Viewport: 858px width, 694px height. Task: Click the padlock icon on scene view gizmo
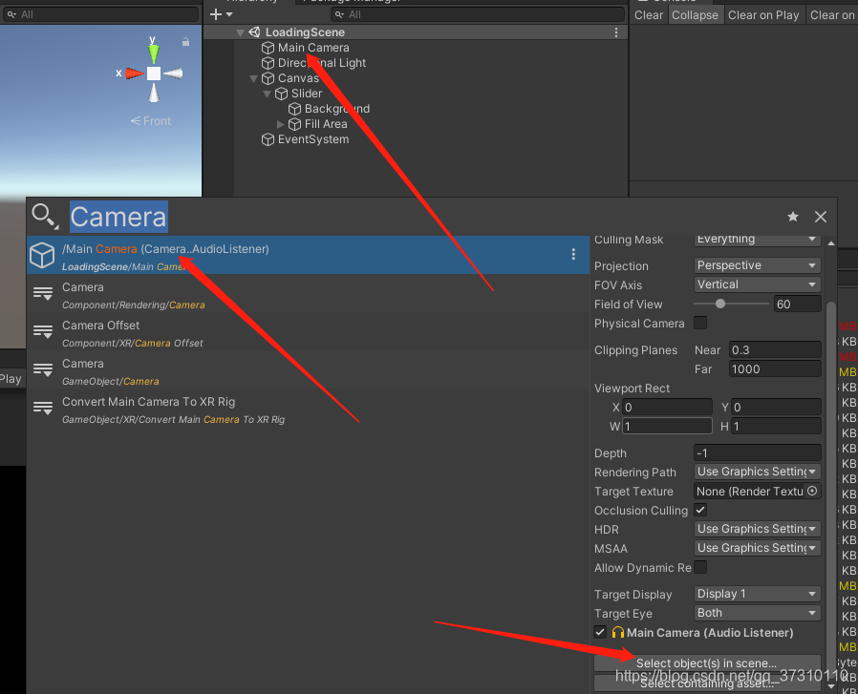click(185, 42)
